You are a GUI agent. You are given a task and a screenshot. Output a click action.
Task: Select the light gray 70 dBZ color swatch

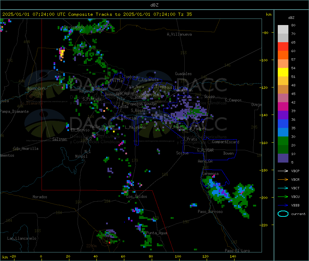coord(283,29)
